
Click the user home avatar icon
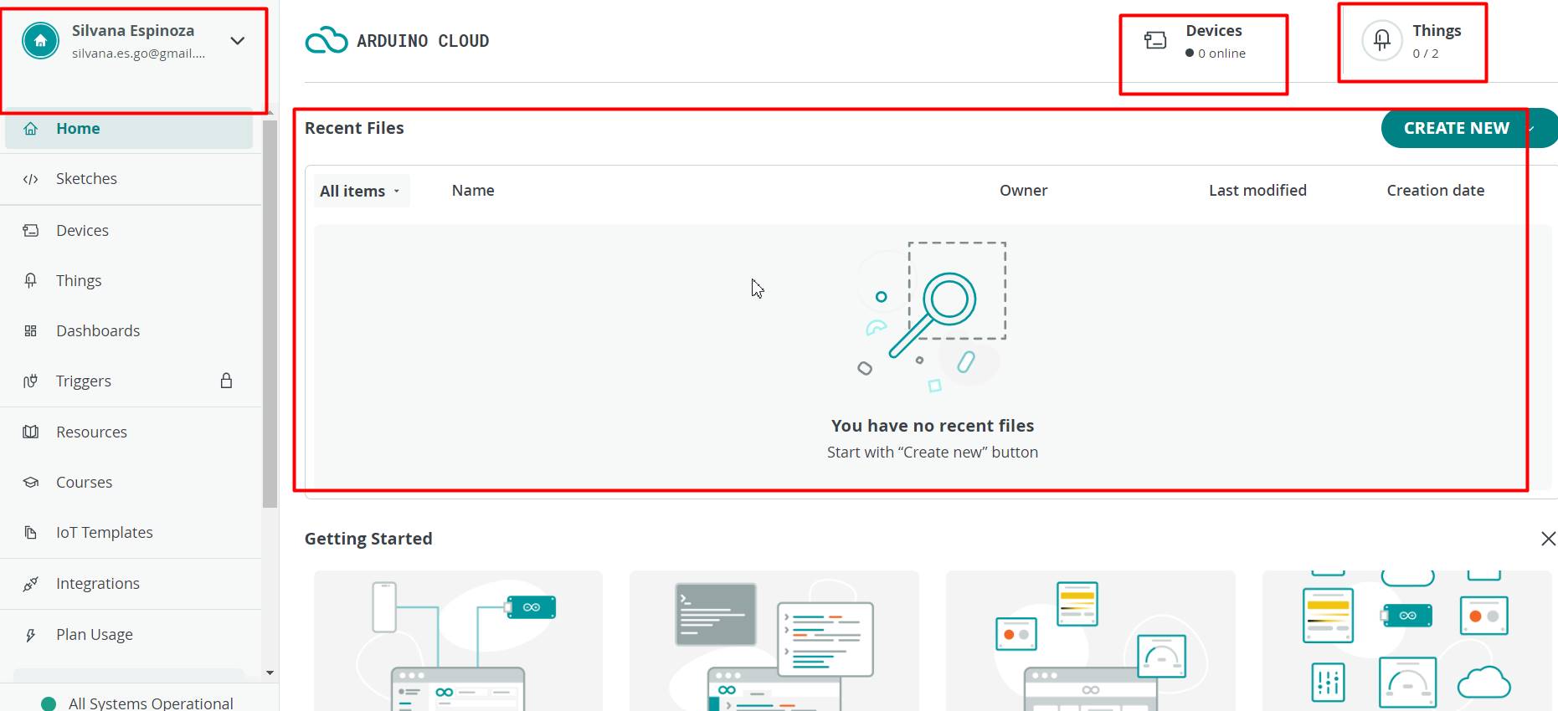tap(40, 40)
